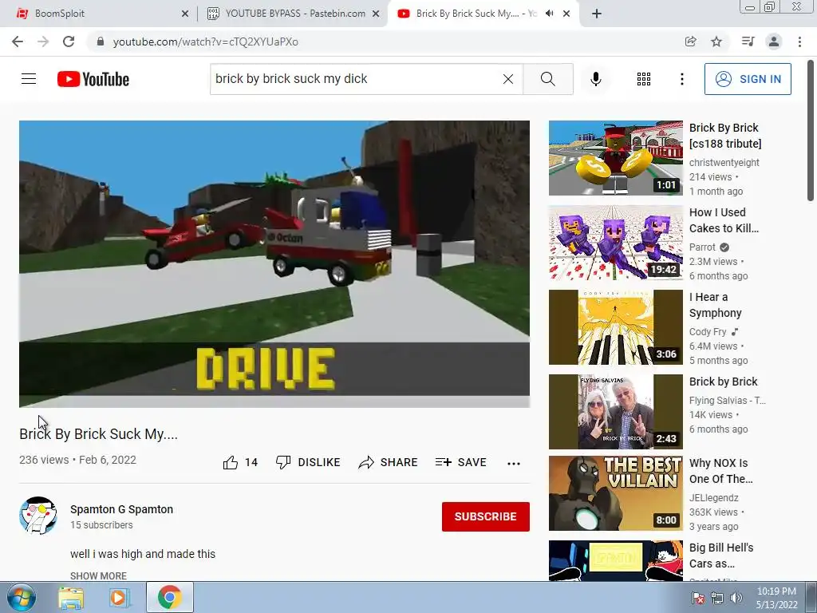Open more actions ellipsis under video
The image size is (817, 613).
pyautogui.click(x=514, y=463)
